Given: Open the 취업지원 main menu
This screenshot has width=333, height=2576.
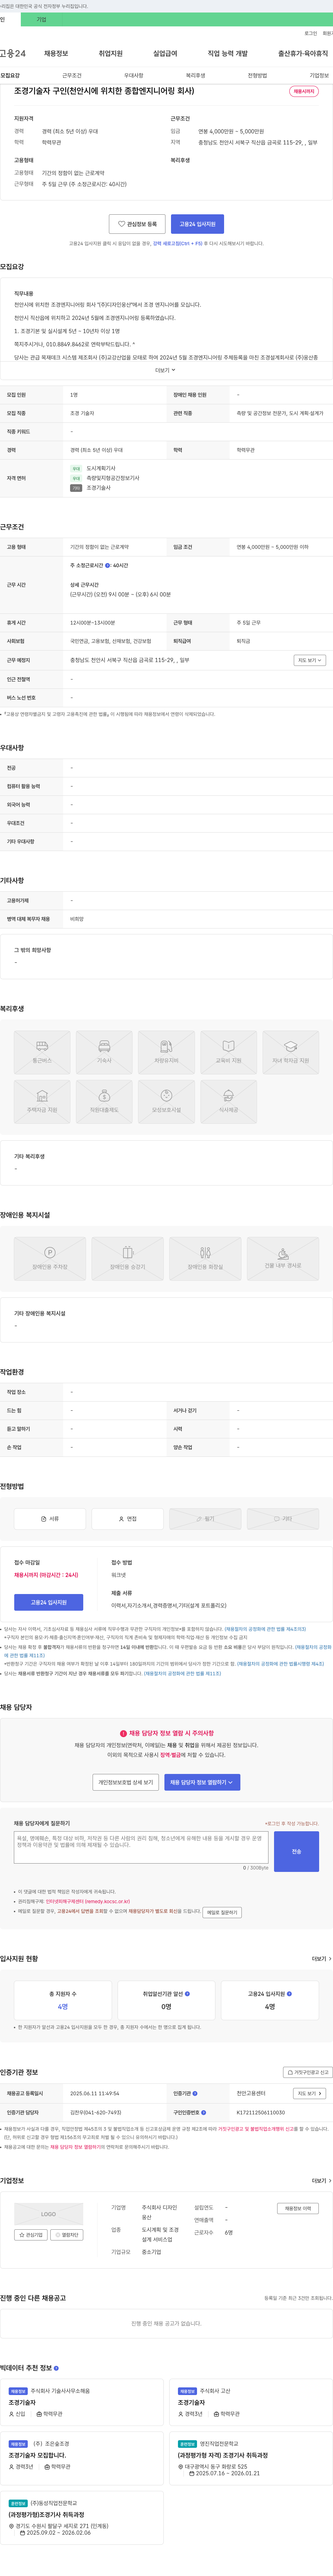Looking at the screenshot, I should coord(111,54).
